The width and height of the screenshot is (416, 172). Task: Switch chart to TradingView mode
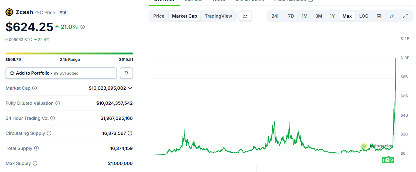(218, 16)
